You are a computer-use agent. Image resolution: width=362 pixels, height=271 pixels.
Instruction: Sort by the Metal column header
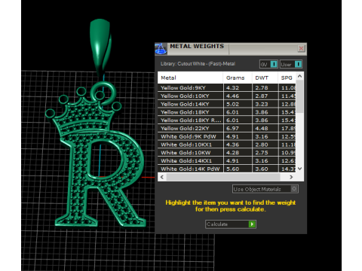click(190, 78)
